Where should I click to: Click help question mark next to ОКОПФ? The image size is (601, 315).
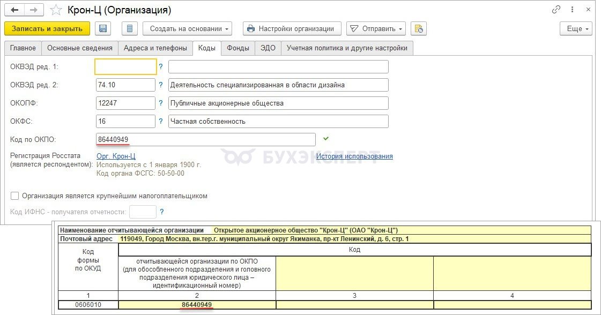pos(161,103)
